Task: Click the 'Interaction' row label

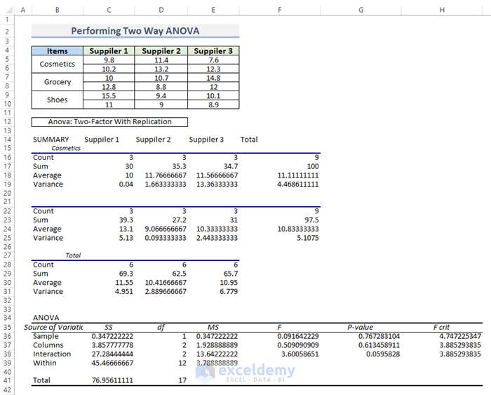Action: (x=52, y=354)
